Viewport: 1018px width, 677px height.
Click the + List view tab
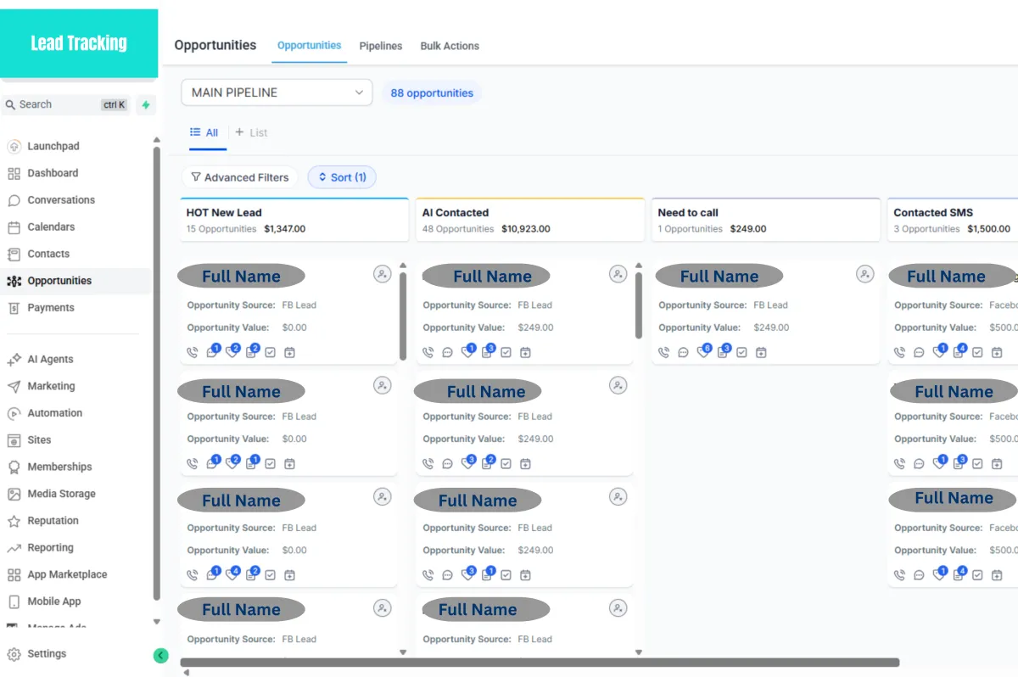coord(251,132)
